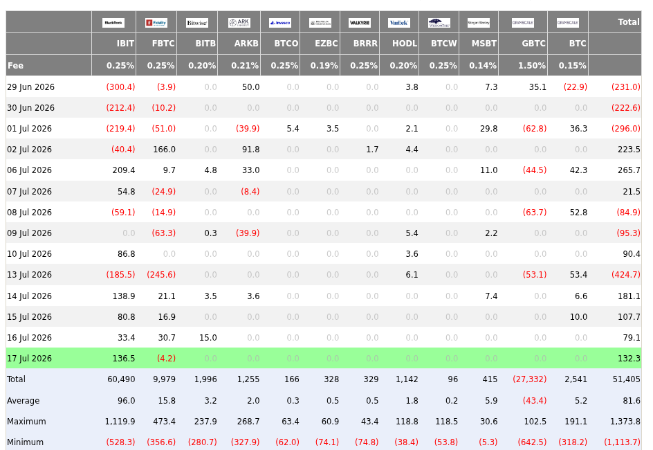Click the total value 132.3 on 17 Jul
This screenshot has height=450, width=653.
click(x=629, y=359)
